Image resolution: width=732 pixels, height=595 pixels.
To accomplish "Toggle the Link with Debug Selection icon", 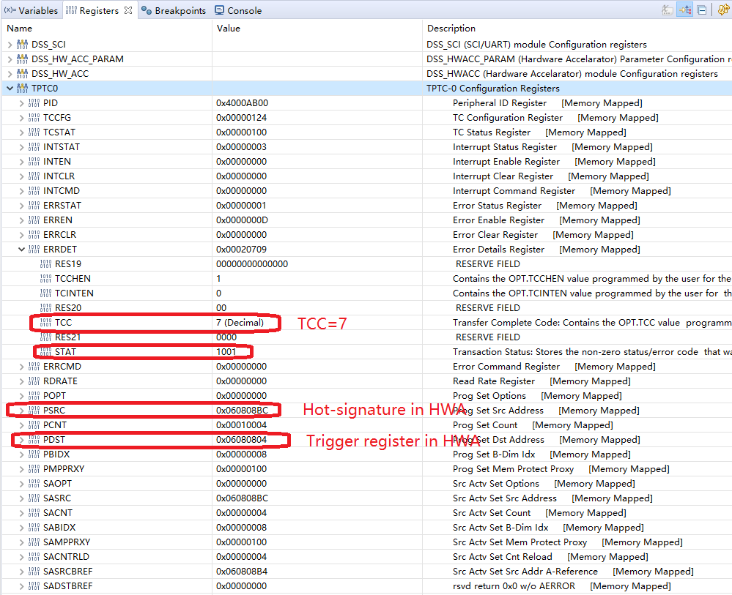I will tap(684, 10).
